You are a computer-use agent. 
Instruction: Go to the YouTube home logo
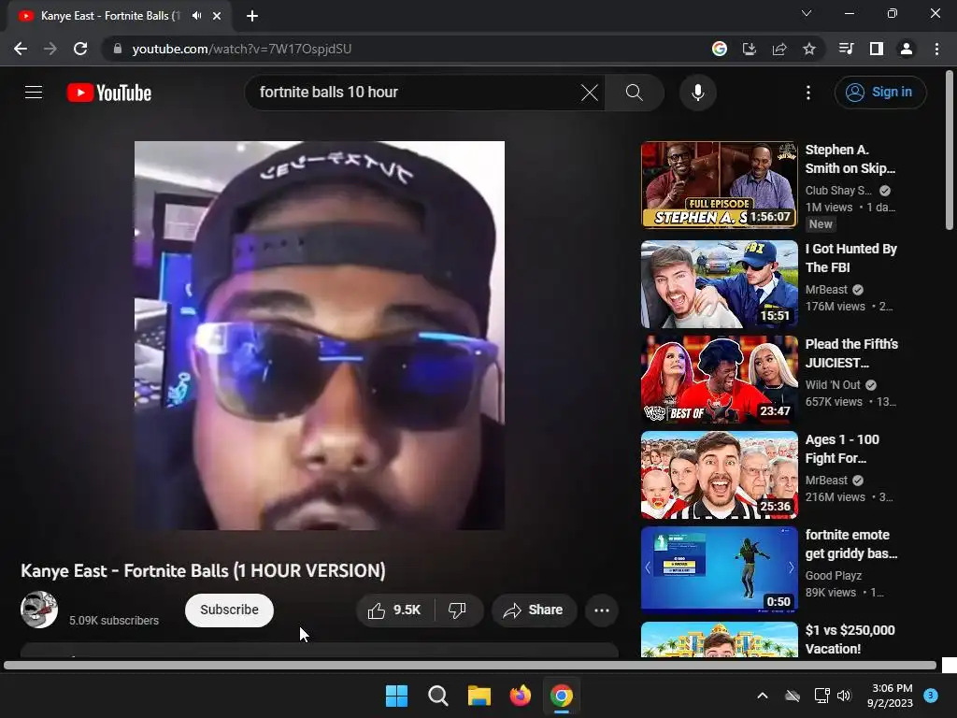[x=109, y=93]
